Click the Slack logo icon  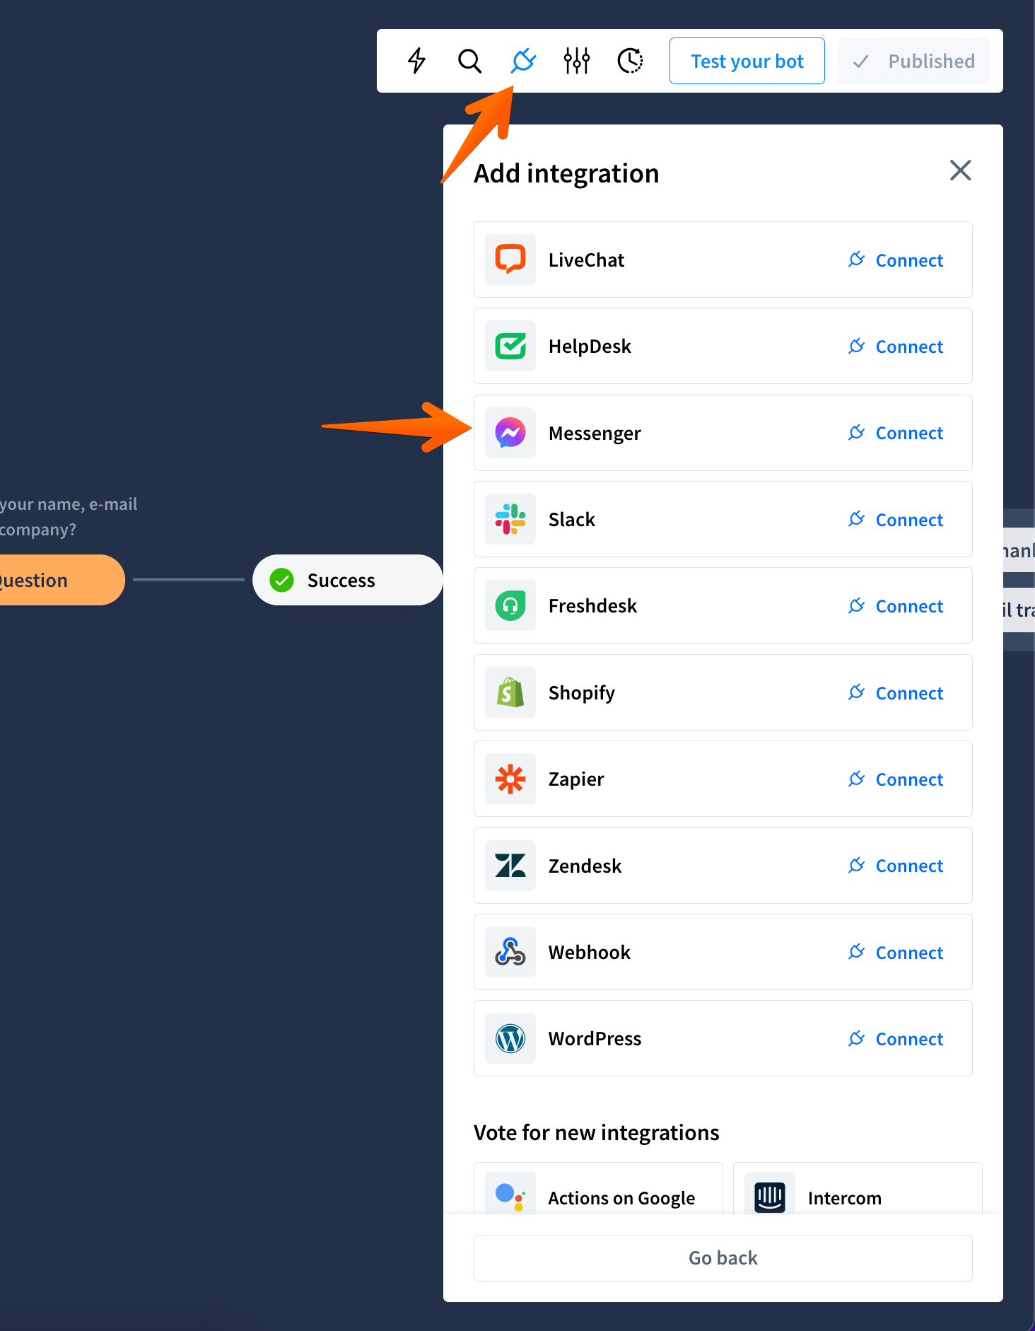(510, 519)
